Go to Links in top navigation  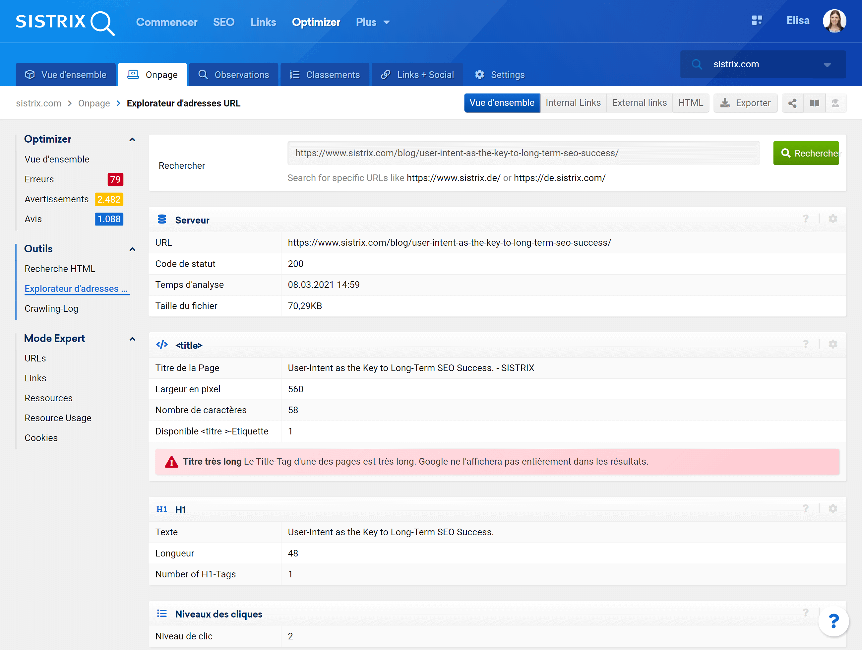pyautogui.click(x=263, y=22)
